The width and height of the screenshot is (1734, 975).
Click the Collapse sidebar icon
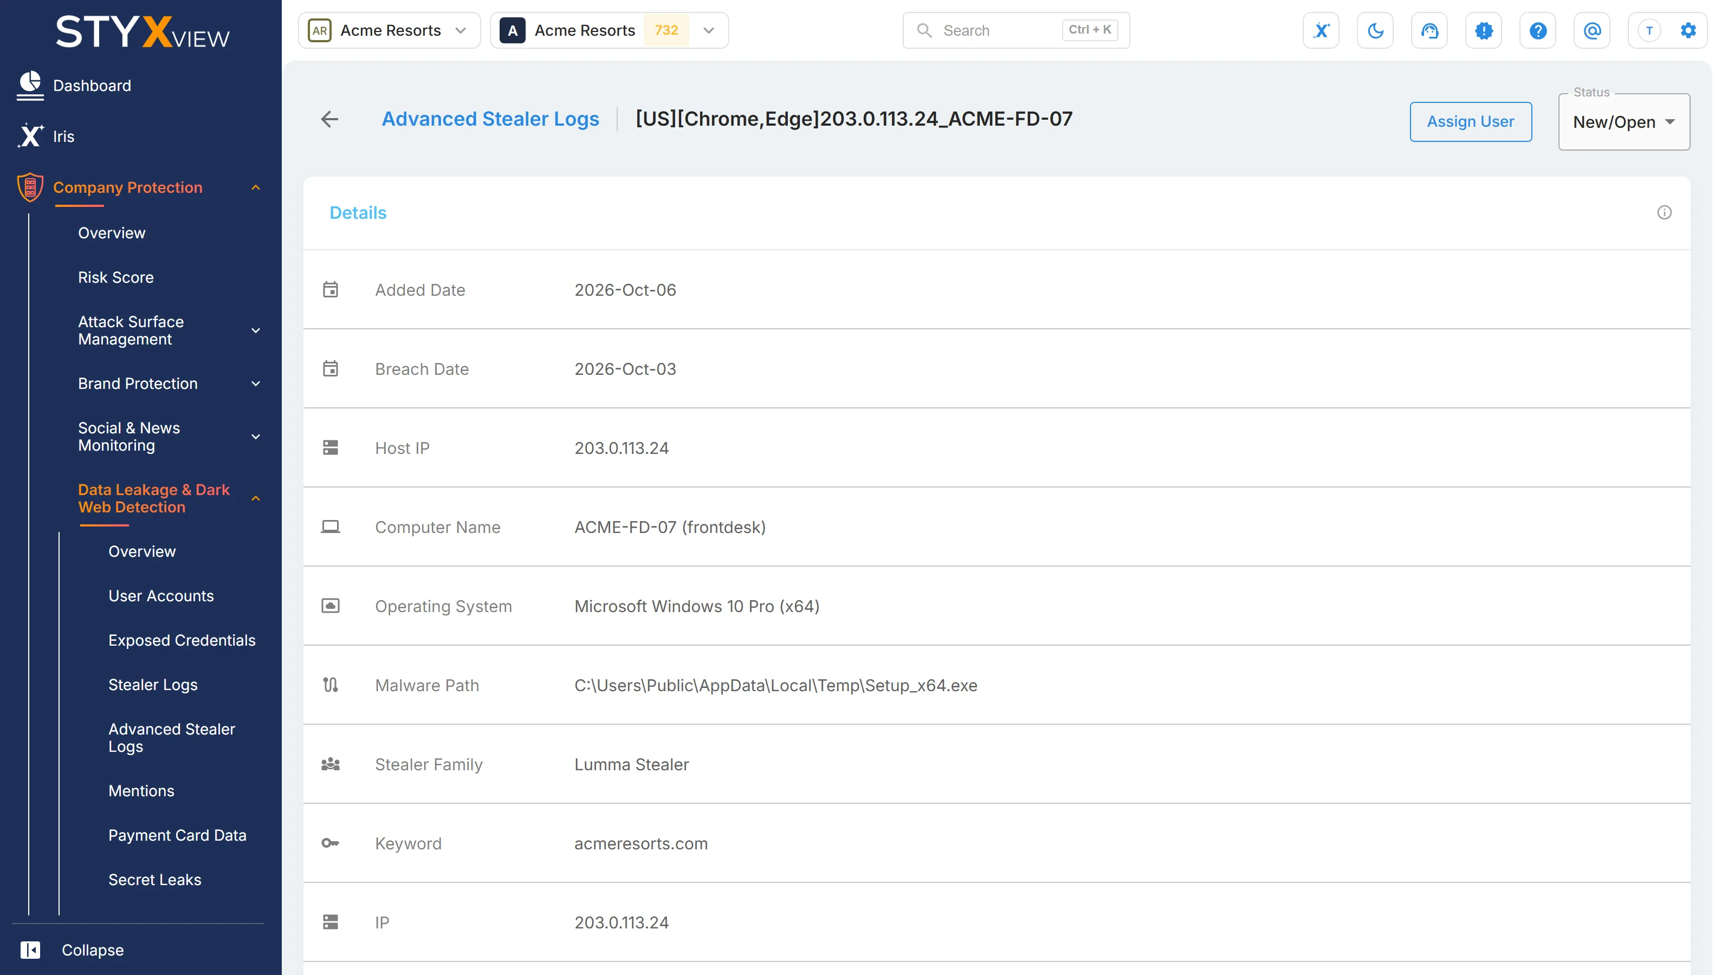[30, 950]
